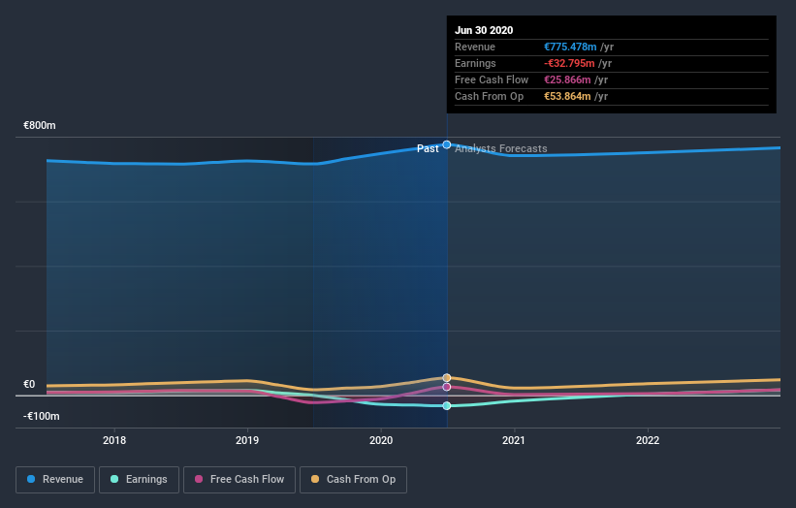Click the blue Revenue data point marker
The image size is (796, 508).
tap(447, 144)
